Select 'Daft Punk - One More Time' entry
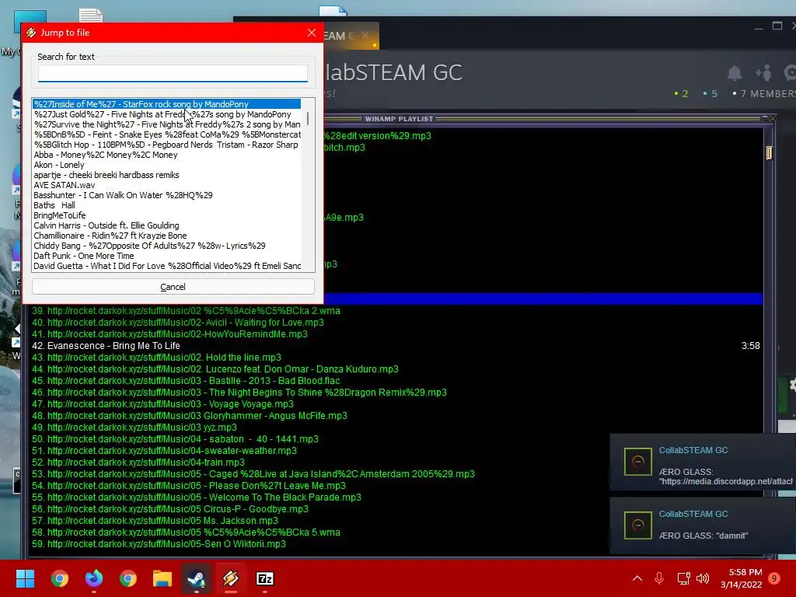Image resolution: width=796 pixels, height=597 pixels. pos(167,256)
